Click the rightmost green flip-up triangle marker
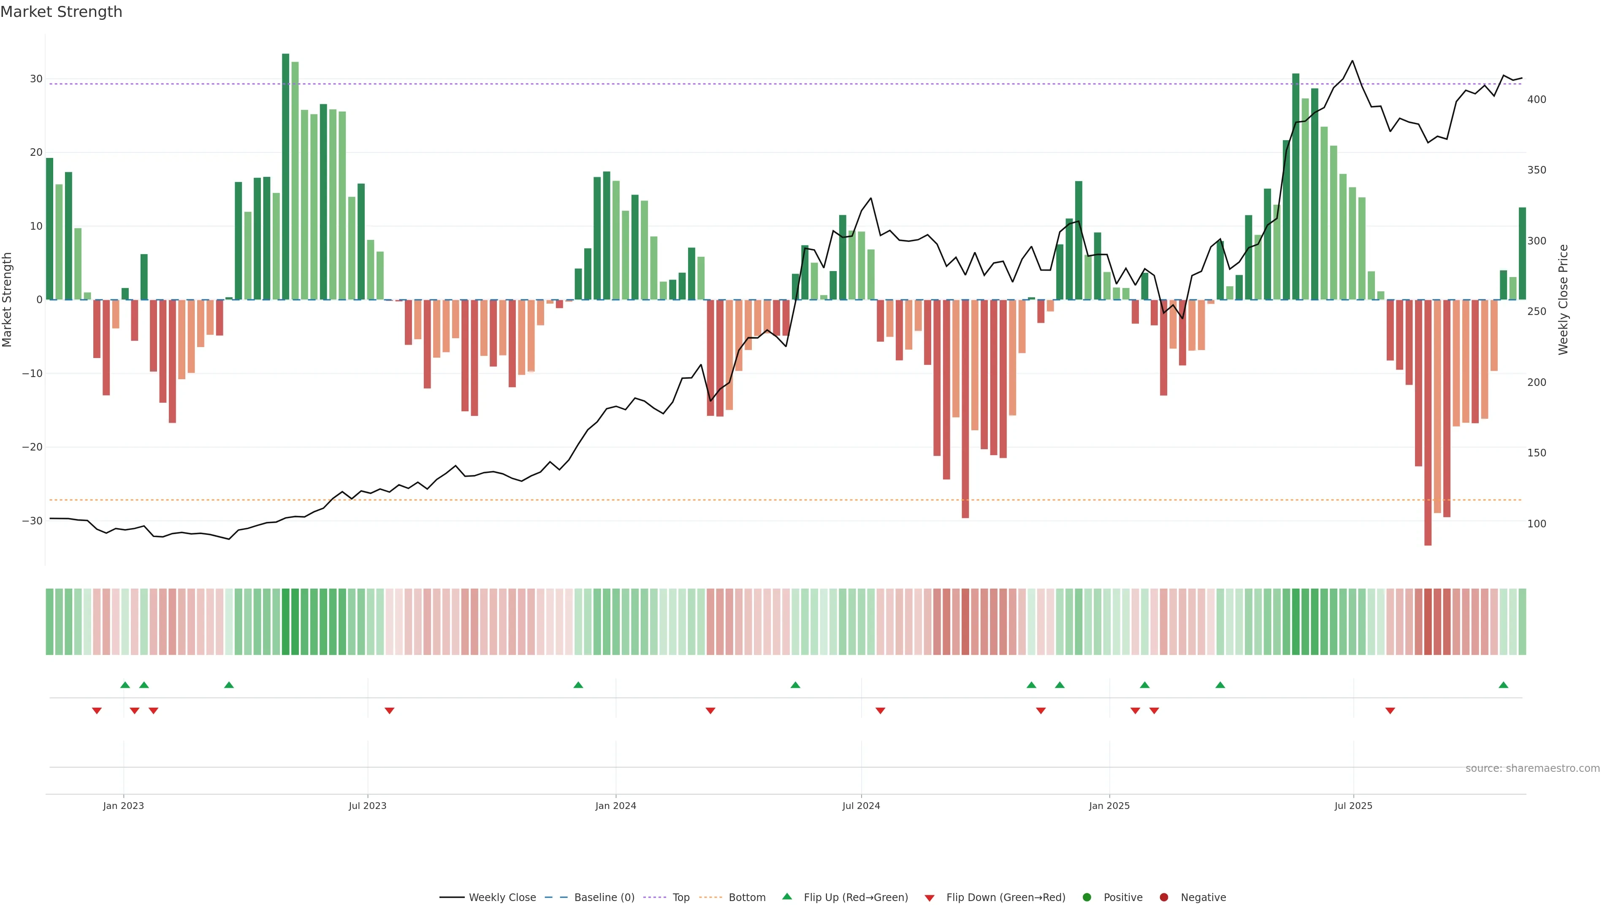 coord(1503,685)
